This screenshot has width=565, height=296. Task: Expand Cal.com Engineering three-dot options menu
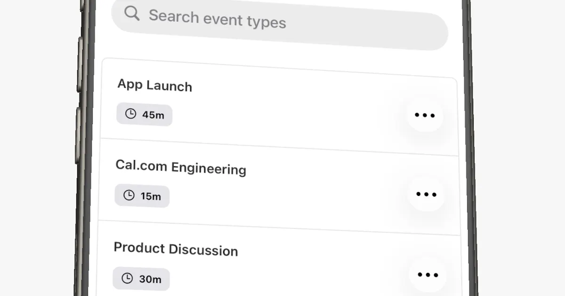tap(427, 194)
